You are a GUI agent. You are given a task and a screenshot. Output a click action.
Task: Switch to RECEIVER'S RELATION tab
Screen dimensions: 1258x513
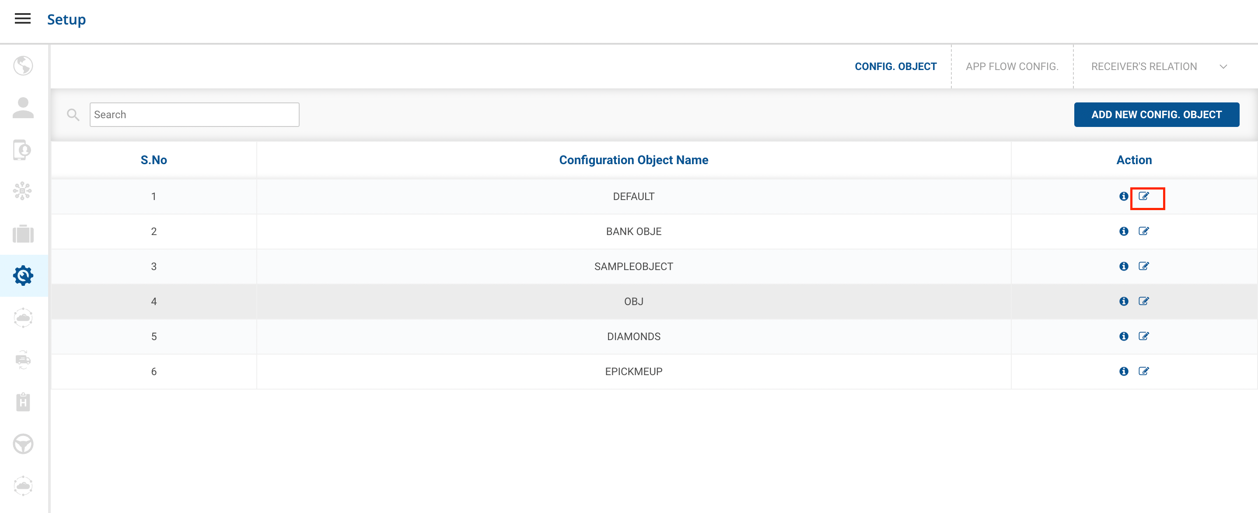1143,67
